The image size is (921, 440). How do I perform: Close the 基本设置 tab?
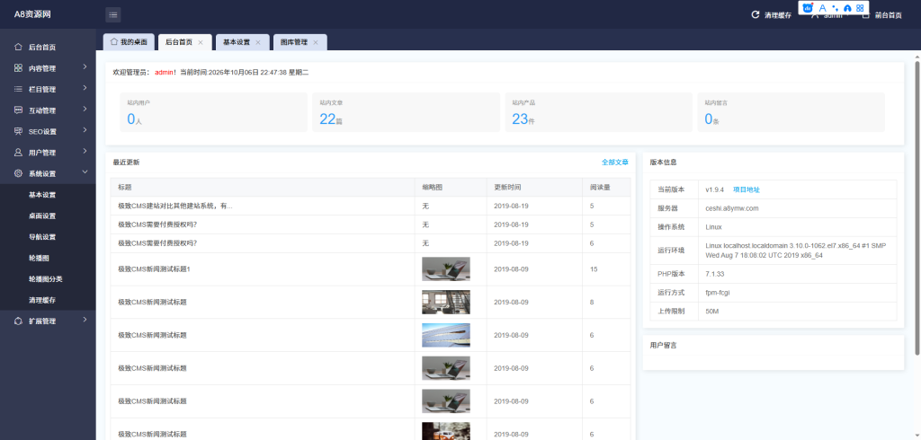[258, 42]
